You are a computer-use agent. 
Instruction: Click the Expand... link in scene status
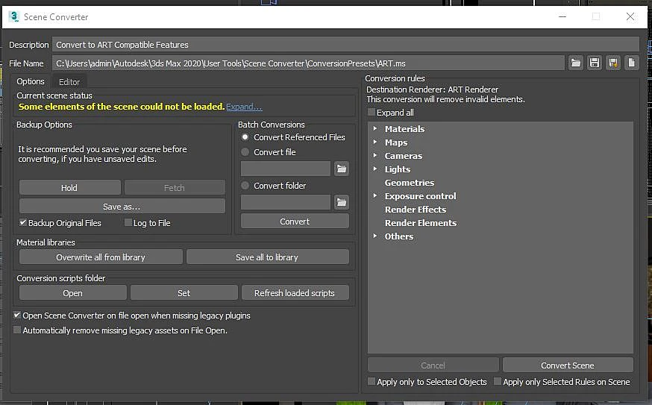click(x=244, y=107)
